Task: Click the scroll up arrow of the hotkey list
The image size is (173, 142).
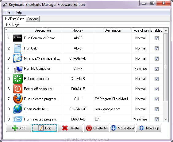Action: point(166,30)
